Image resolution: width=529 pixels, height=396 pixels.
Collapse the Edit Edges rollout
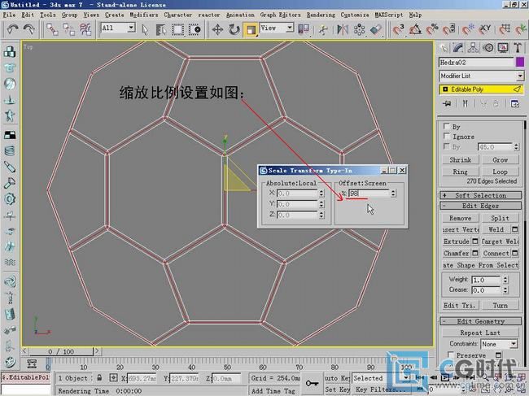481,206
